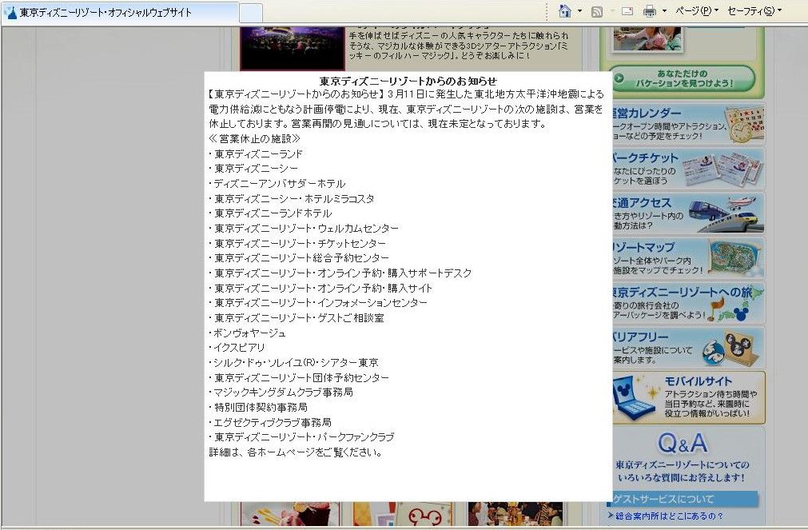Screen dimensions: 808x530
Task: Open the モバイルサイト banner
Action: [x=688, y=397]
